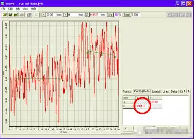Click the open file folder icon

[x=5, y=15]
